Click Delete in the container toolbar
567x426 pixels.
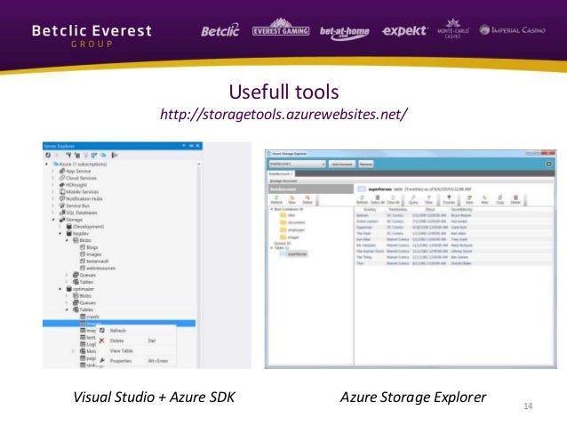(x=307, y=200)
